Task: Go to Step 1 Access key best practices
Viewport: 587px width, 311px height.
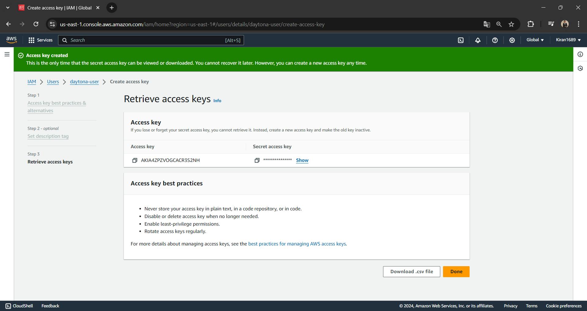Action: tap(57, 107)
